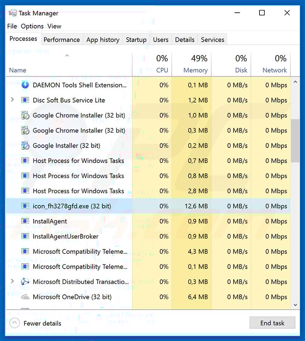The width and height of the screenshot is (305, 341).
Task: Expand the Microsoft Distributed Transaction group
Action: (12, 281)
